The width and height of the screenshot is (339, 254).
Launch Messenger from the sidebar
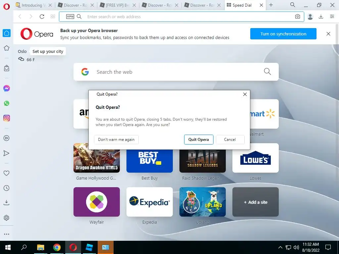7,88
